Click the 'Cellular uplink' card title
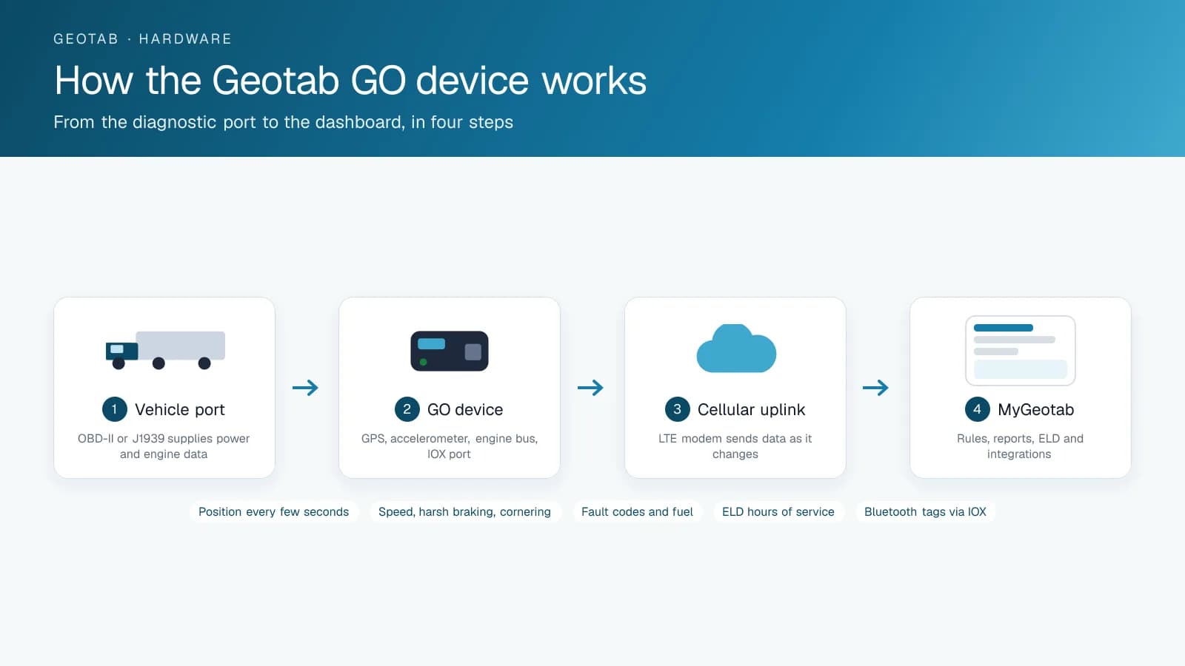 (751, 410)
